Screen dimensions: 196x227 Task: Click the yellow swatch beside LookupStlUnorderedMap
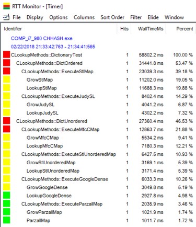pyautogui.click(x=6, y=171)
